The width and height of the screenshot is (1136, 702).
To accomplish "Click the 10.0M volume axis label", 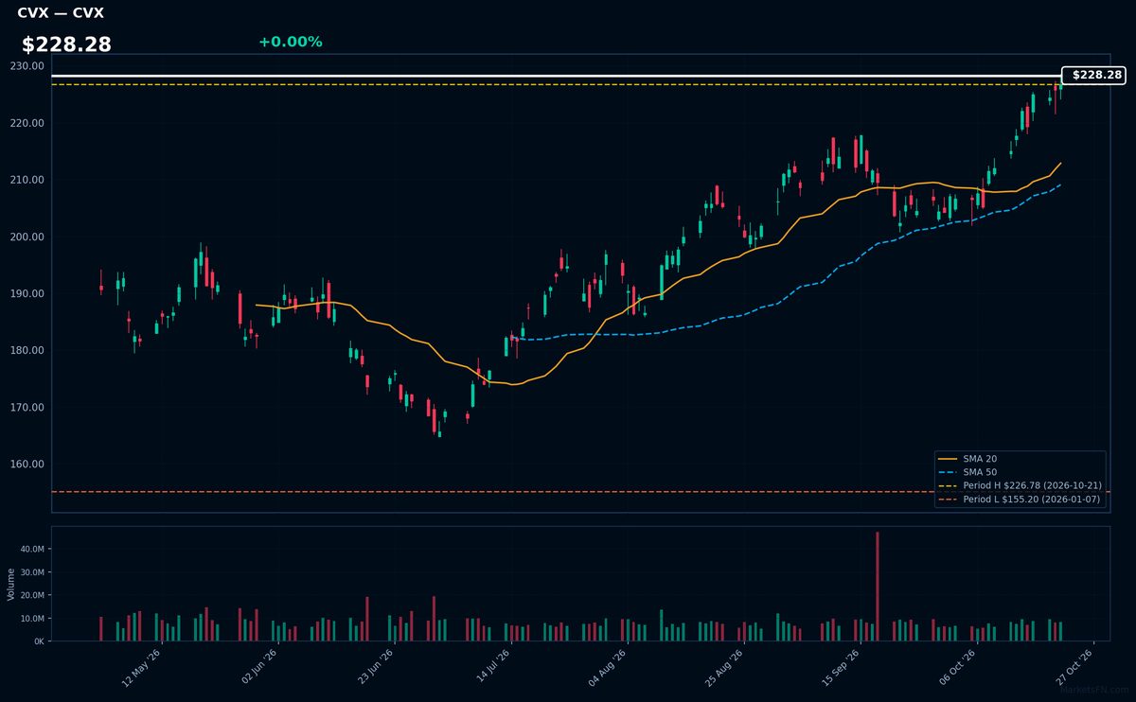I will (x=33, y=619).
